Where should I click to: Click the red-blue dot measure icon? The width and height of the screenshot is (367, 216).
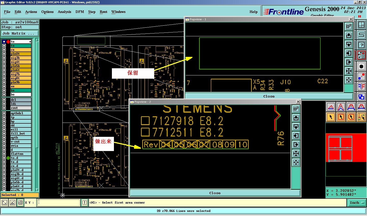click(x=361, y=76)
